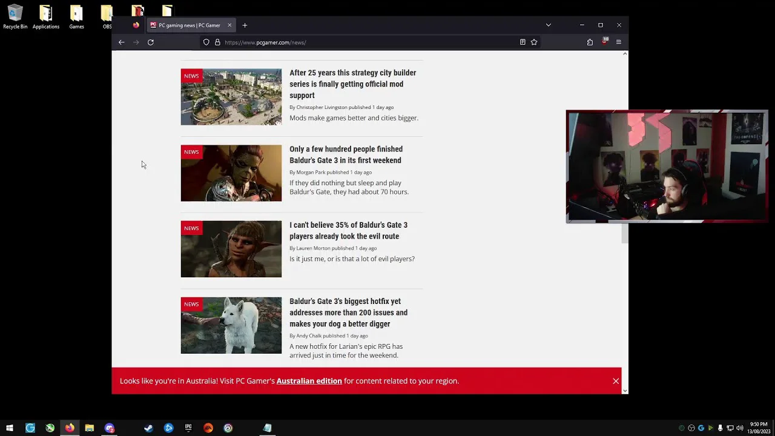Open the Firefox hamburger application menu
The image size is (775, 436).
(x=618, y=42)
